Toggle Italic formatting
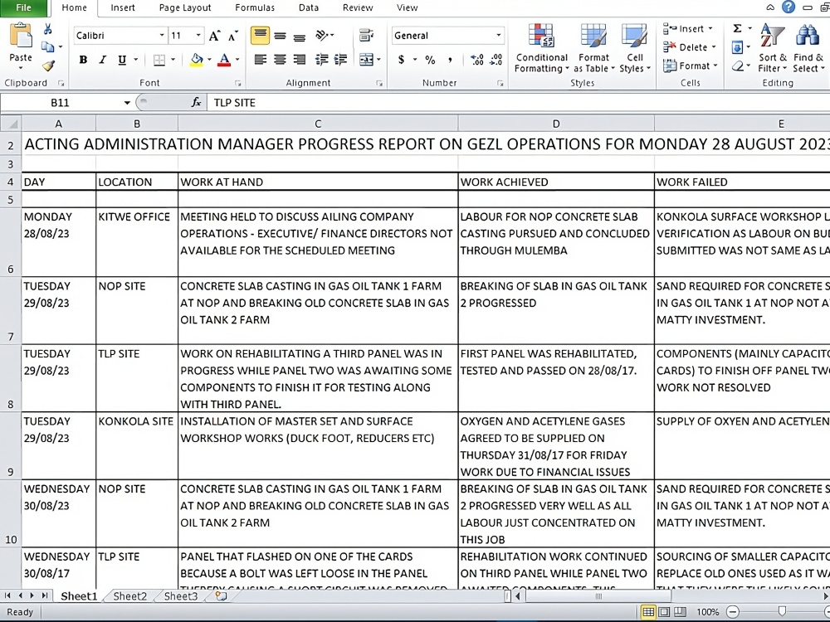 [x=103, y=60]
